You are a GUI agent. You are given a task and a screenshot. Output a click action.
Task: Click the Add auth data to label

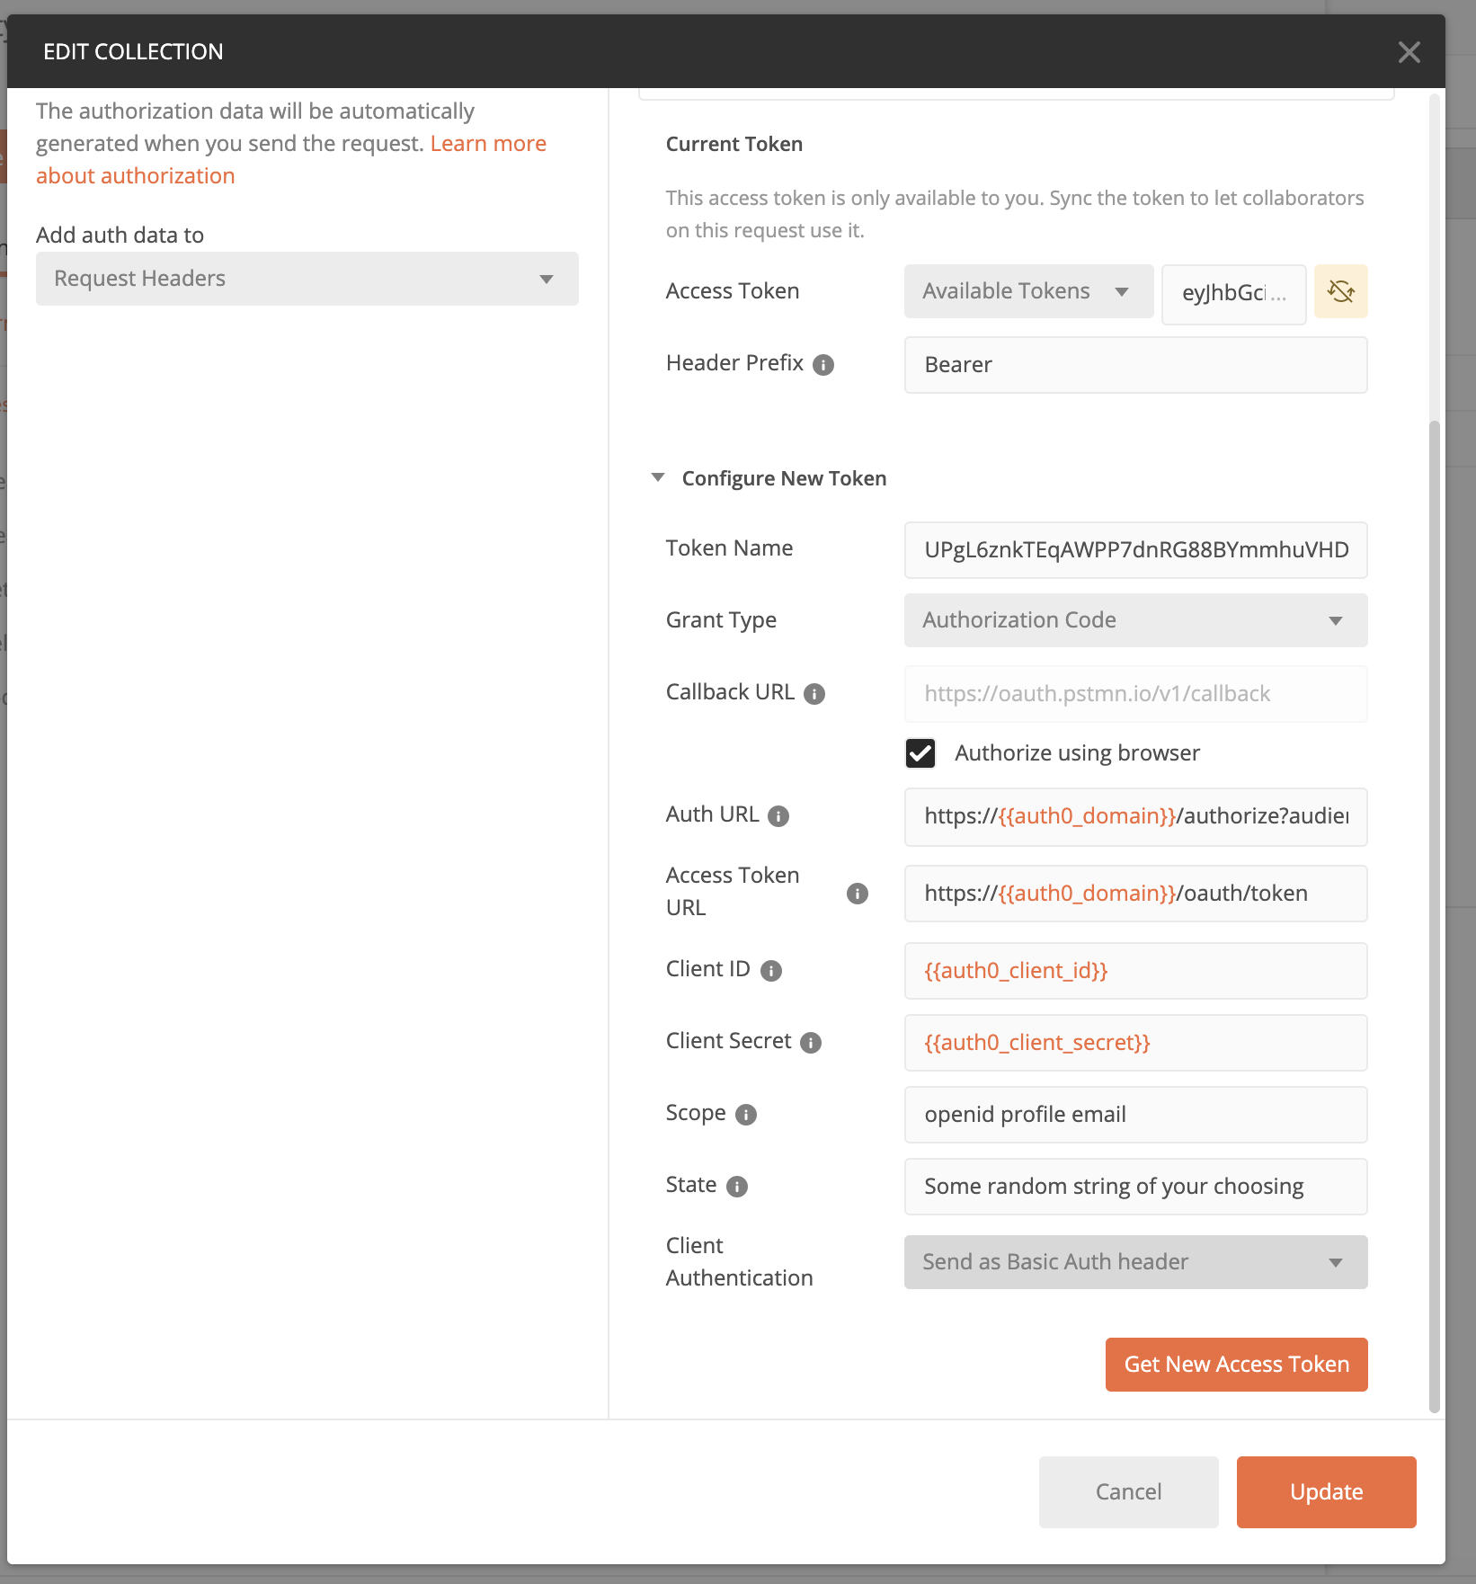(x=120, y=236)
